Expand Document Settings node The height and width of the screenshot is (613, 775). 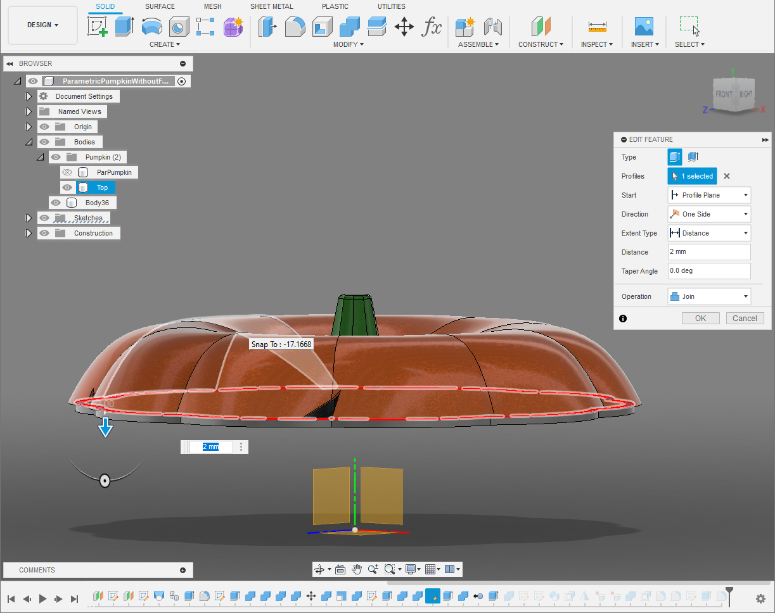(x=29, y=96)
